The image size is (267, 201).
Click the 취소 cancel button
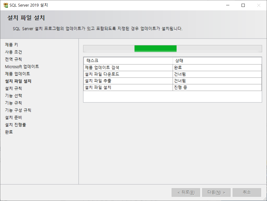pyautogui.click(x=247, y=192)
